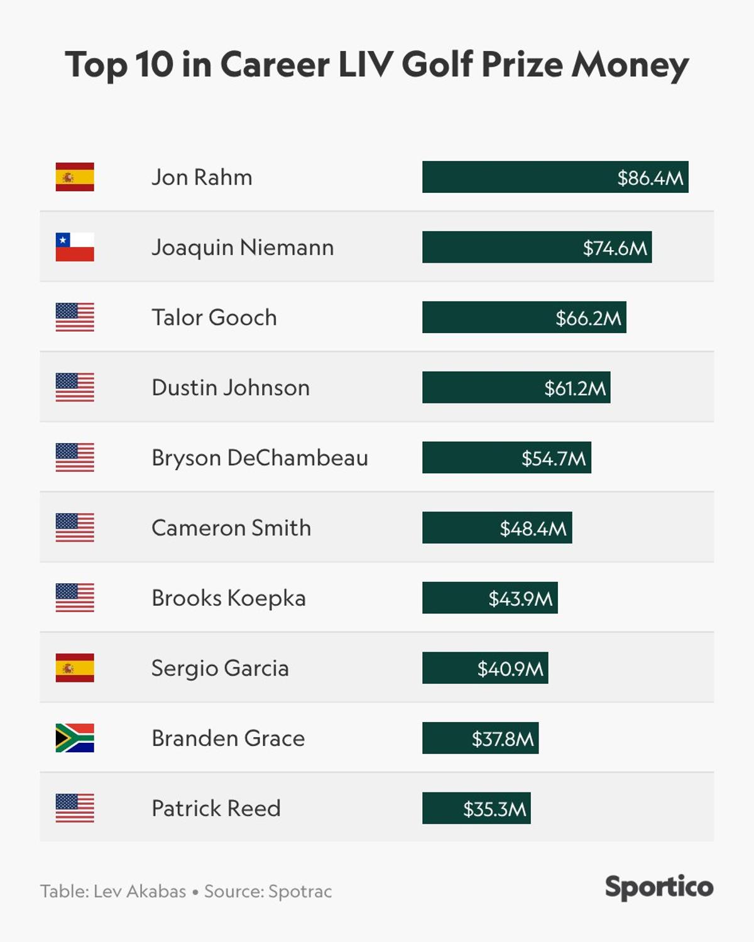Click the $43.9M bar for Brooks Koepka
Image resolution: width=754 pixels, height=942 pixels.
tap(489, 598)
